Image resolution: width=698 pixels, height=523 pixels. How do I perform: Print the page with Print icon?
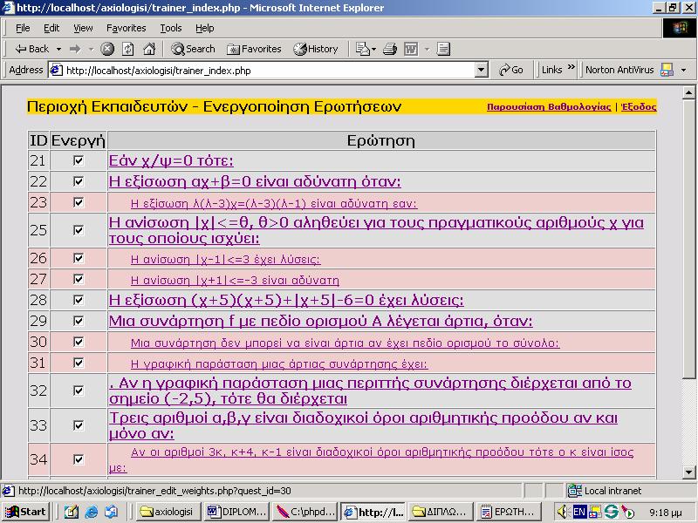click(x=390, y=49)
